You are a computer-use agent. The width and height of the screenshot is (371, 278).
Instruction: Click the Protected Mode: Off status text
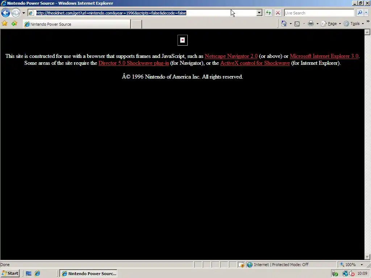pyautogui.click(x=290, y=265)
